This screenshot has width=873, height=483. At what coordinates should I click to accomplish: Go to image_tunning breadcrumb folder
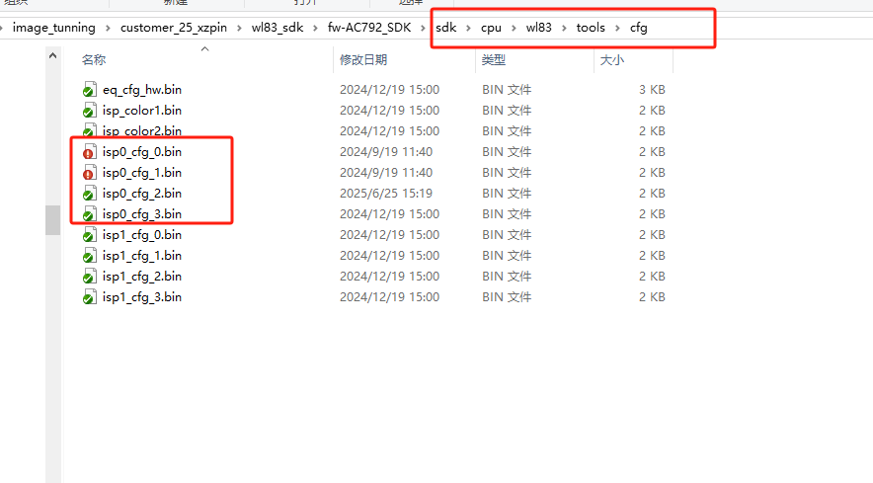pyautogui.click(x=54, y=28)
